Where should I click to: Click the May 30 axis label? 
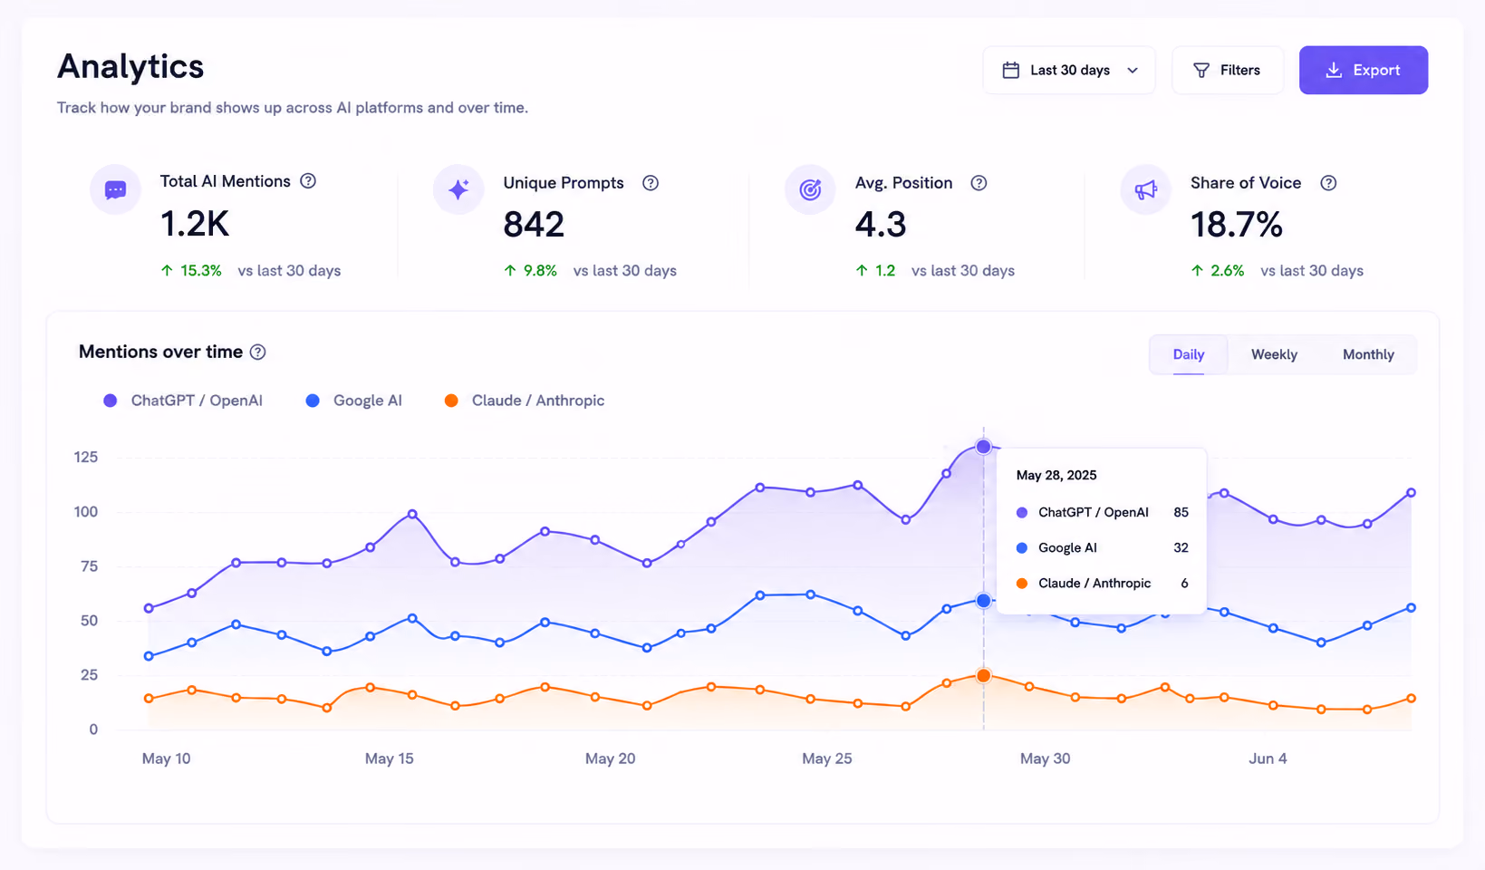click(x=1046, y=759)
